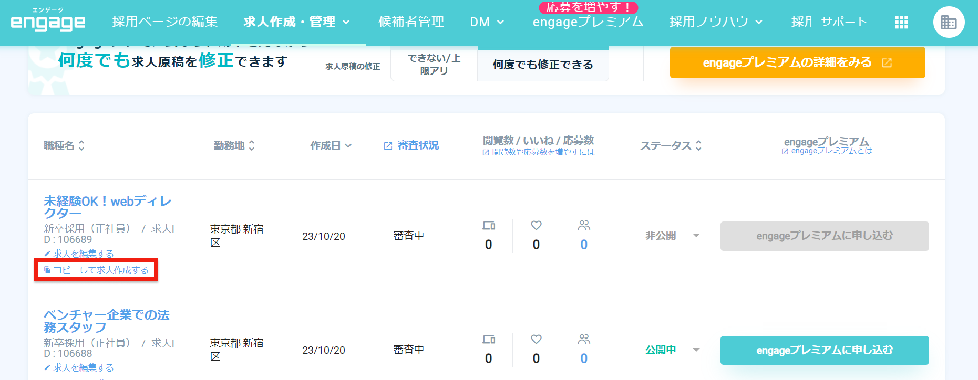Click the 東京都 新宿区 location of webディレクター job
This screenshot has height=380, width=978.
tap(237, 236)
